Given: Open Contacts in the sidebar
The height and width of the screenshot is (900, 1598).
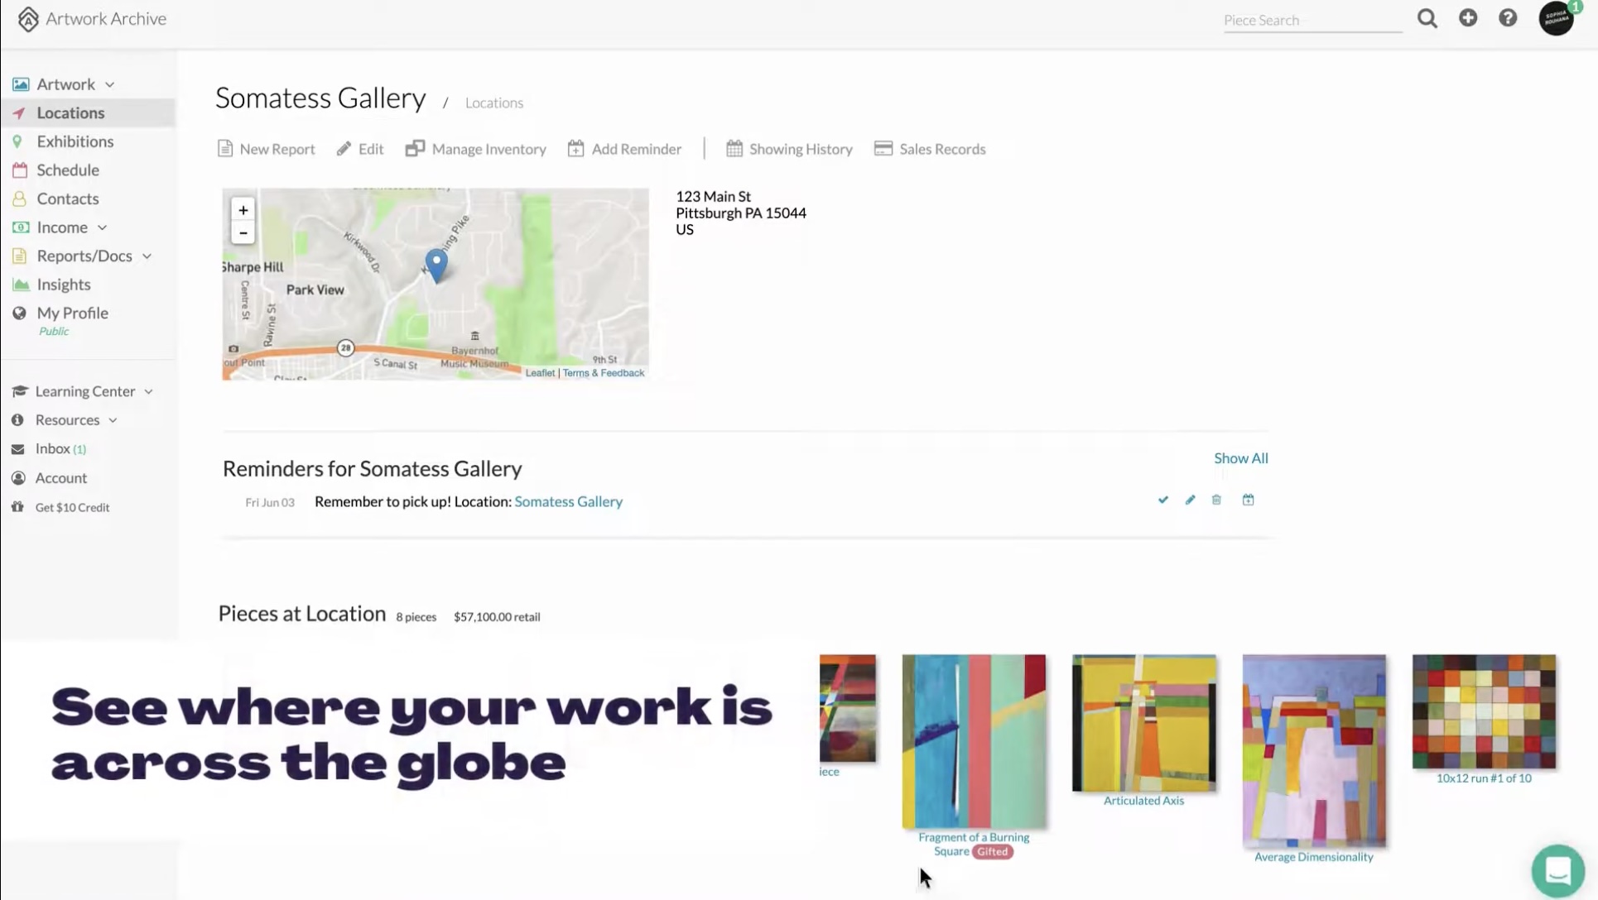Looking at the screenshot, I should point(68,199).
